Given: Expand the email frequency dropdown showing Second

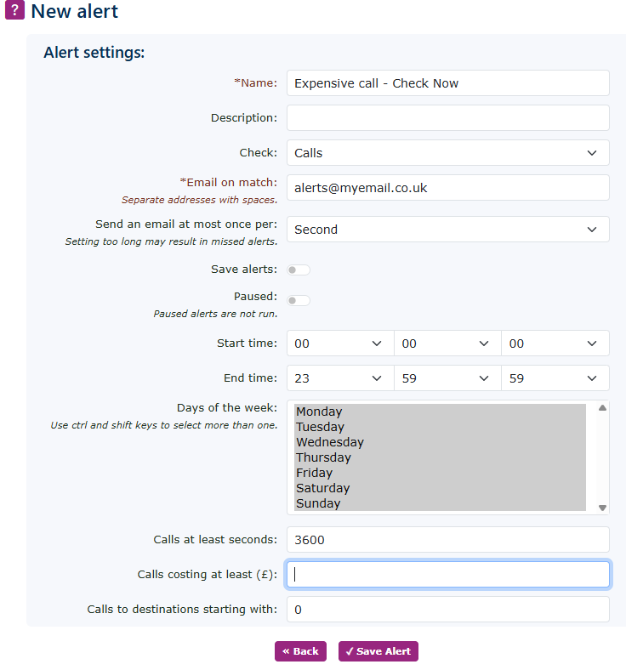Looking at the screenshot, I should (x=448, y=229).
